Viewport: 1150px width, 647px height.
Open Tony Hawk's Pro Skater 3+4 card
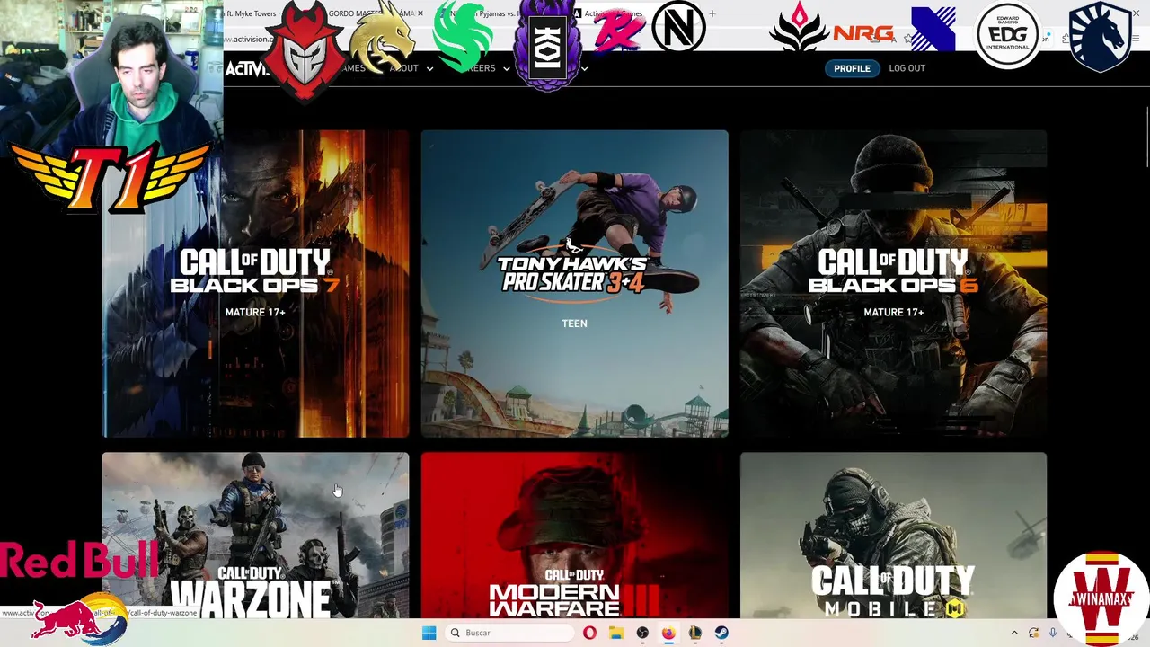(x=575, y=284)
